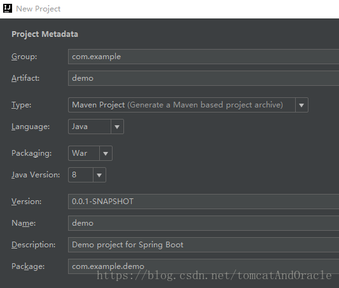Viewport: 339px width, 288px height.
Task: Click the War packaging combo box
Action: click(90, 153)
